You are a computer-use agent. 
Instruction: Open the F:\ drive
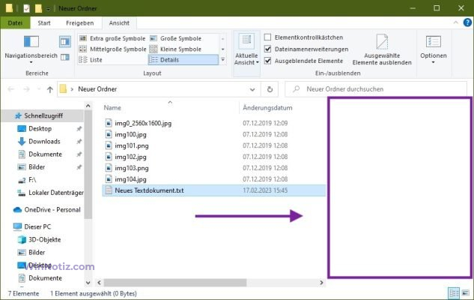[x=32, y=180]
